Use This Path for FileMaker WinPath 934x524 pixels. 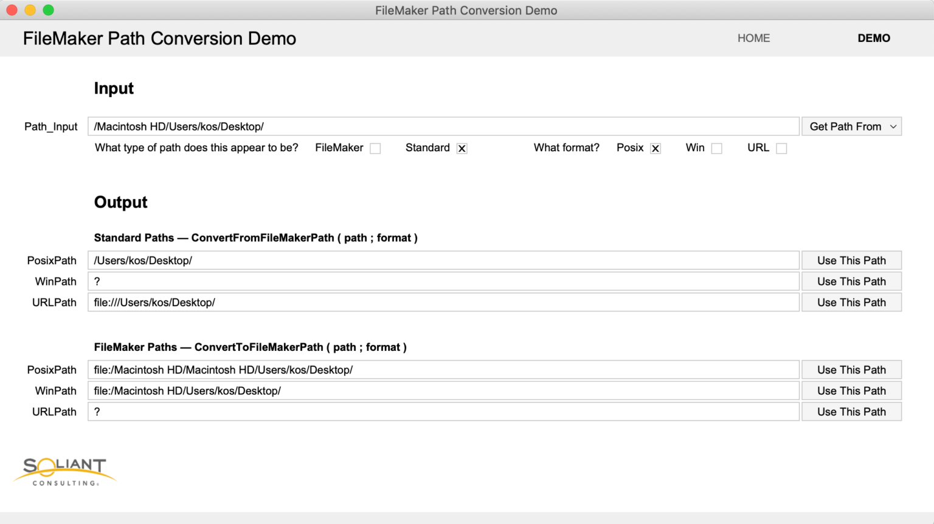click(851, 390)
